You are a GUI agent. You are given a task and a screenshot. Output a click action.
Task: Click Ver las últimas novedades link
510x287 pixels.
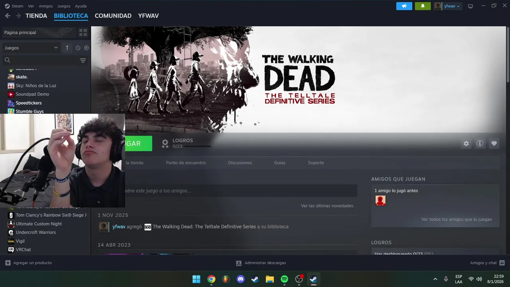[327, 206]
